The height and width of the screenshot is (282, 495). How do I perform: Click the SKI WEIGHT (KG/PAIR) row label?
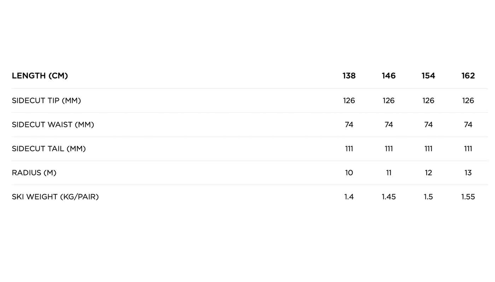(55, 197)
